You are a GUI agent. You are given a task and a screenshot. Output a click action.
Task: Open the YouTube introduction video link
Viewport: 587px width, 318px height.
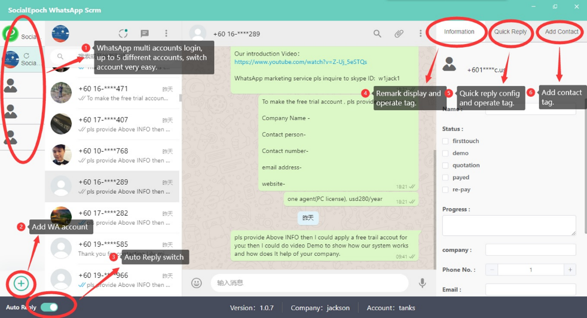[301, 62]
